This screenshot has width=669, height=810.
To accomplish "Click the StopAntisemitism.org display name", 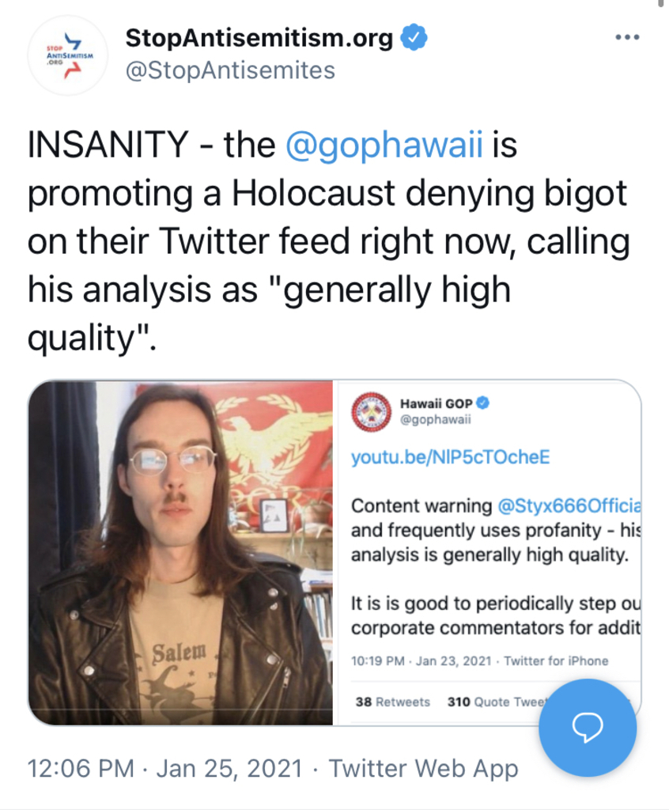I will [x=259, y=38].
